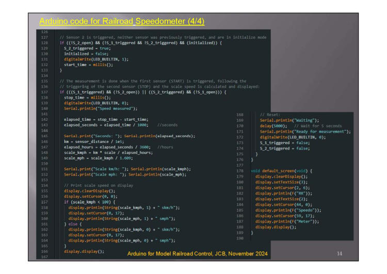
Task: Click the underlined slide title about Railroad Speedometer
Action: click(x=122, y=22)
